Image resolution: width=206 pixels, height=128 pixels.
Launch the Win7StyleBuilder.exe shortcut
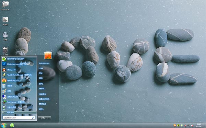[x=19, y=75]
